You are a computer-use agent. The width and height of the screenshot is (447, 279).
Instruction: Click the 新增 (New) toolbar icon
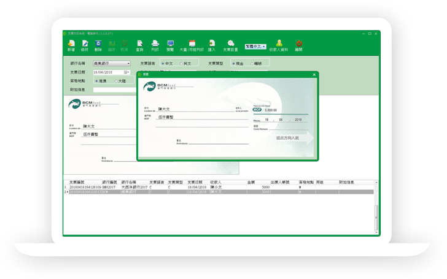tap(71, 44)
